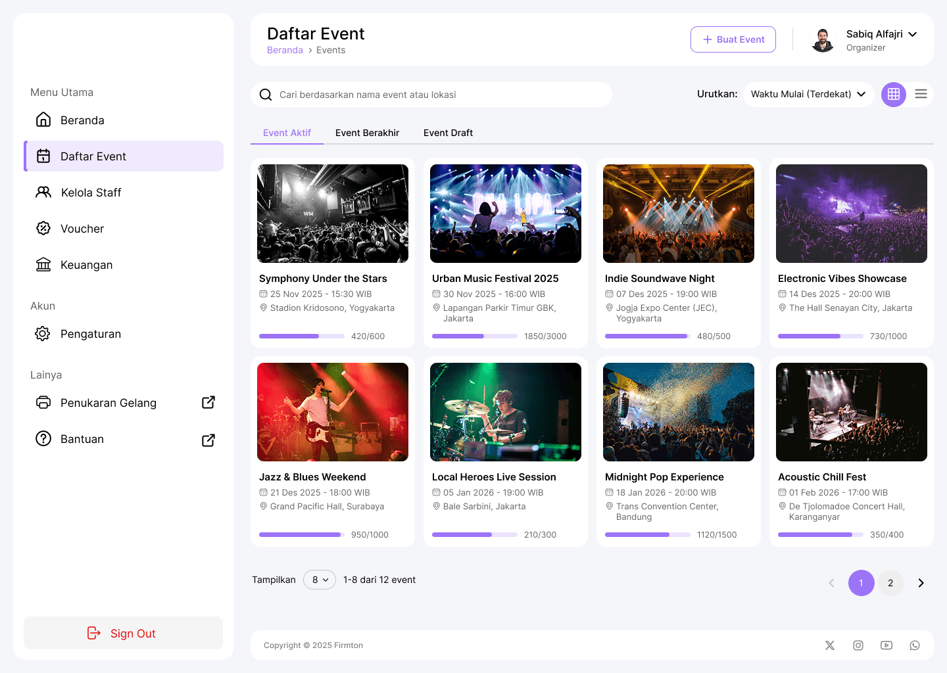Screen dimensions: 947x673
Task: Switch to list view
Action: coord(921,94)
